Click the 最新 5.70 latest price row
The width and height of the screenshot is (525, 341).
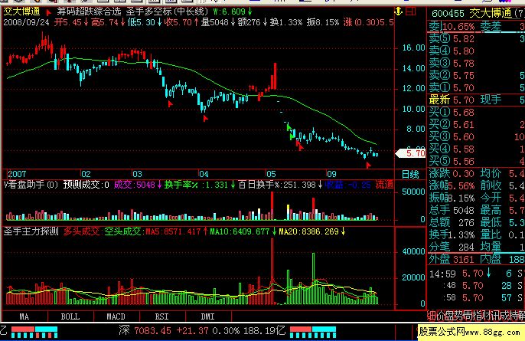[476, 100]
